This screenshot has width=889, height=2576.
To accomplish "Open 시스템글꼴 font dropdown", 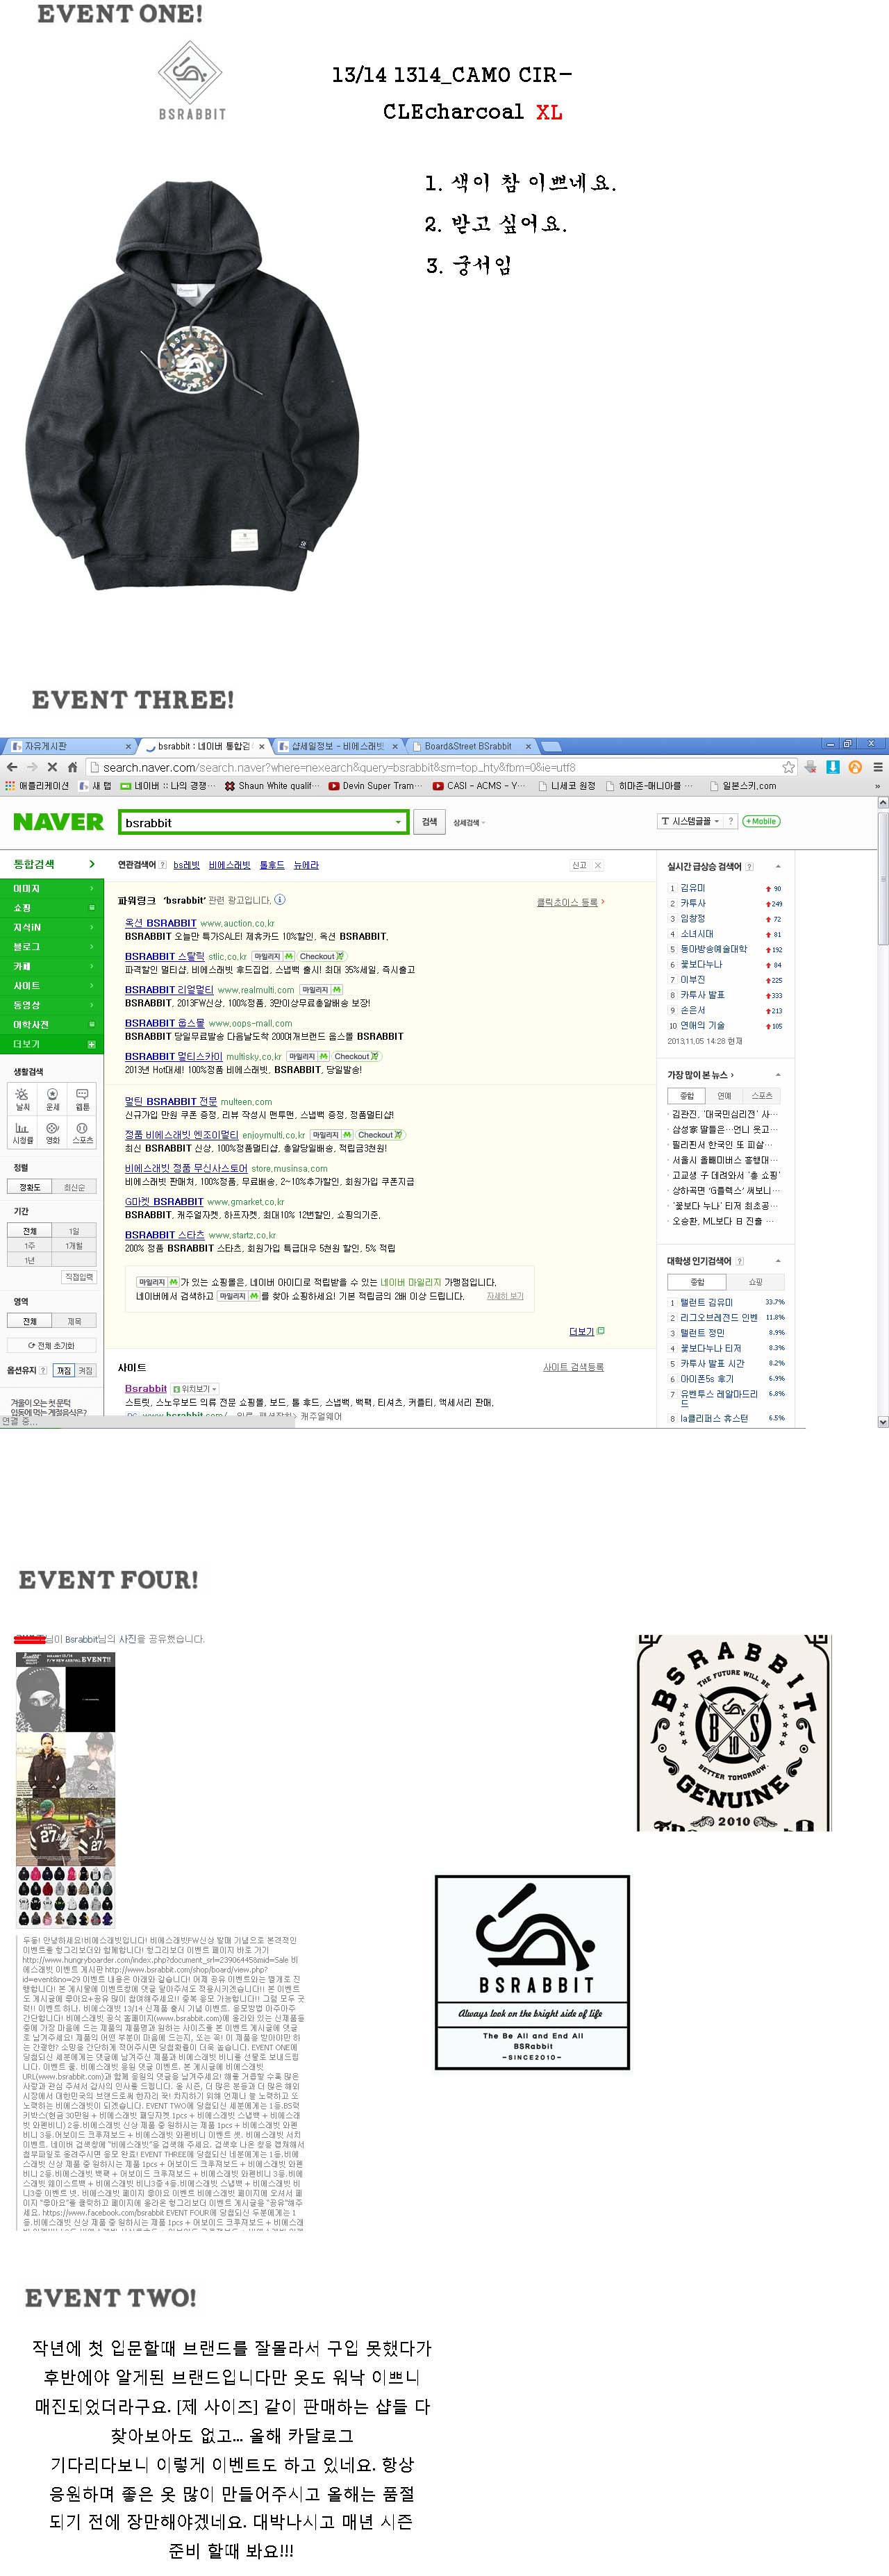I will 690,821.
